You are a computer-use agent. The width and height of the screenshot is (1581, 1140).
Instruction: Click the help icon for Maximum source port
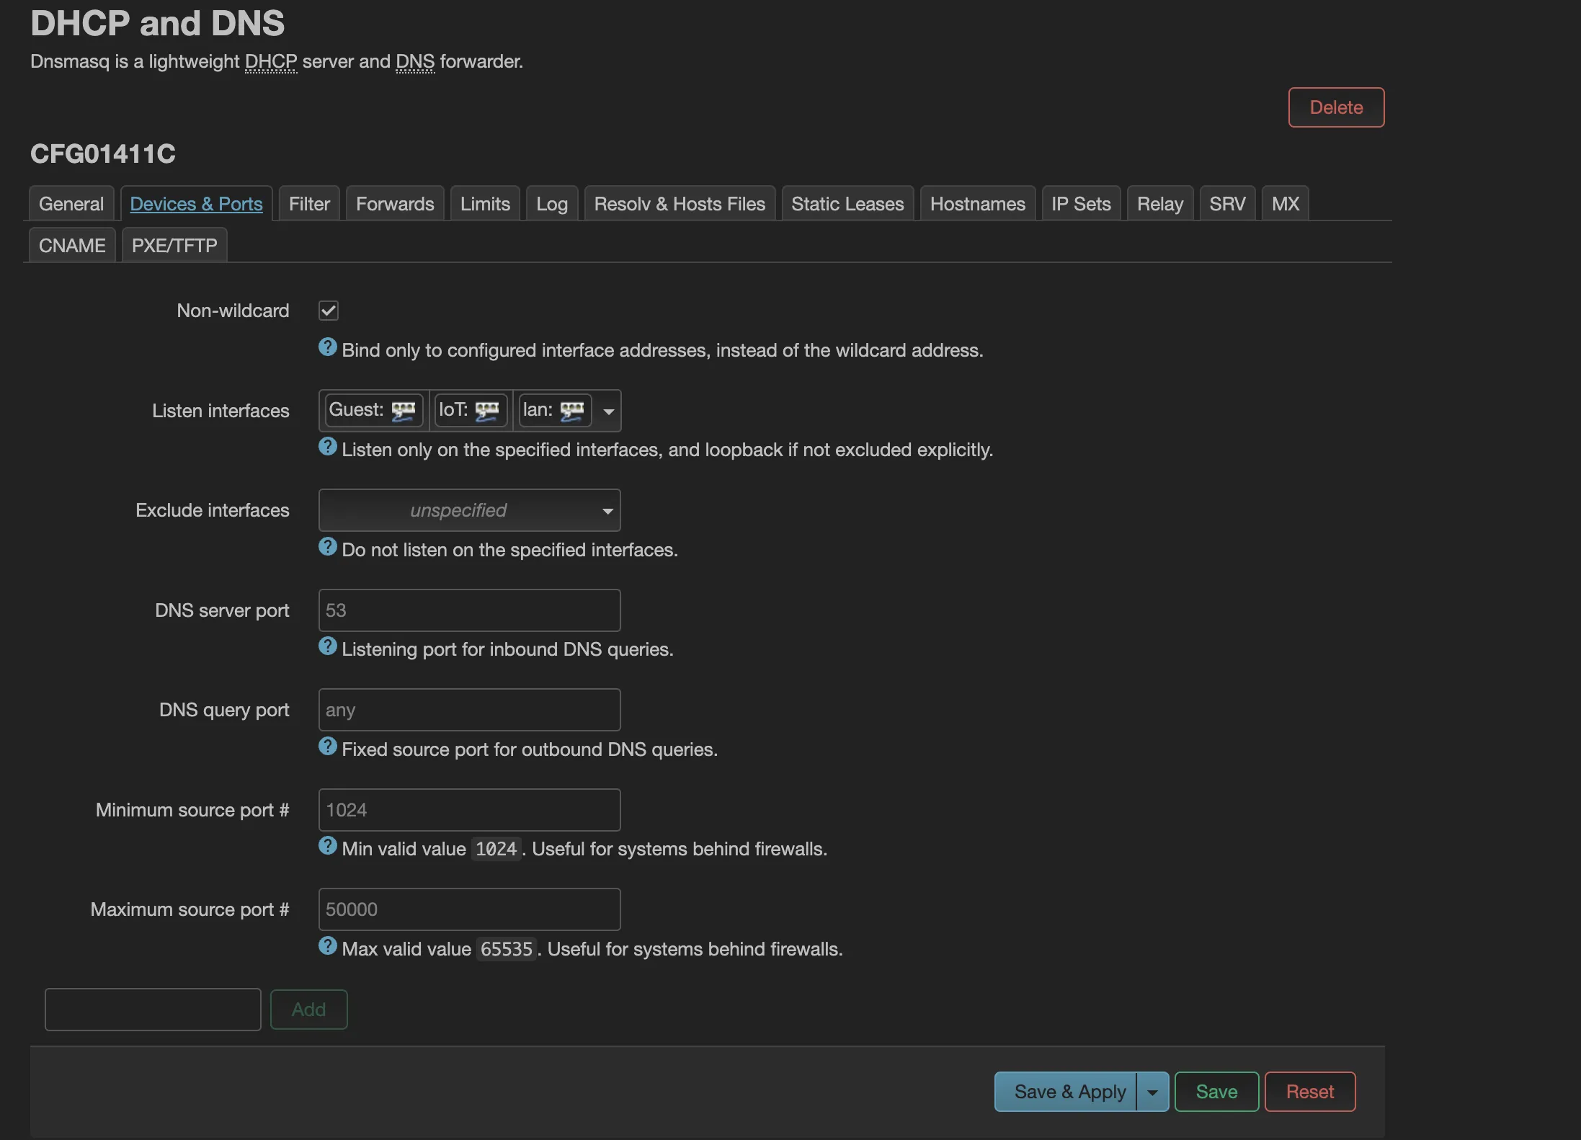[x=328, y=945]
